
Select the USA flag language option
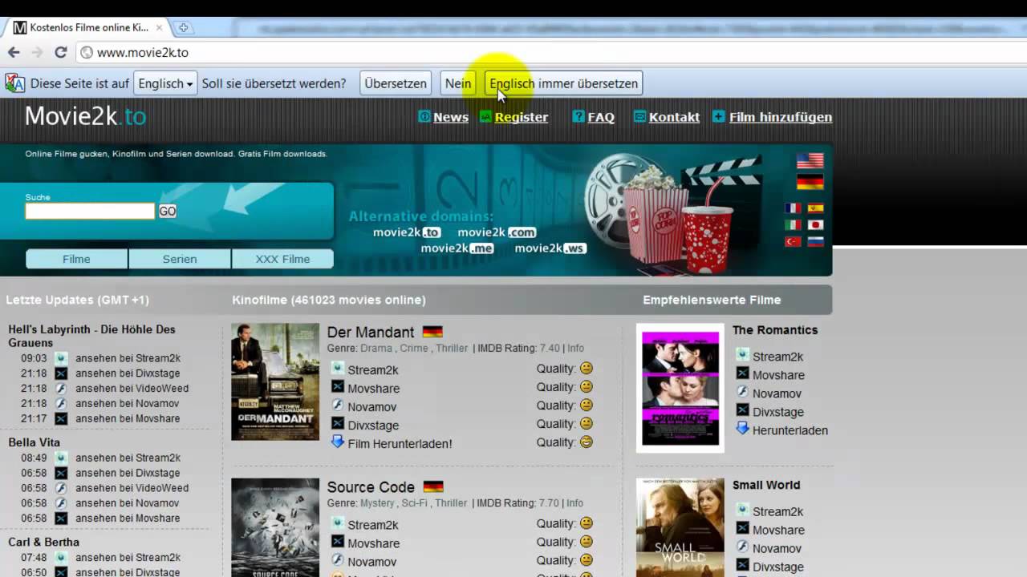[x=810, y=161]
